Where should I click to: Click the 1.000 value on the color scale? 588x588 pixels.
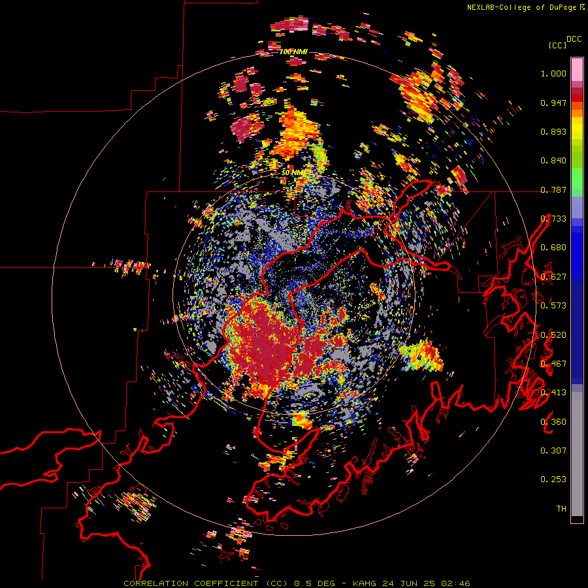pyautogui.click(x=553, y=73)
